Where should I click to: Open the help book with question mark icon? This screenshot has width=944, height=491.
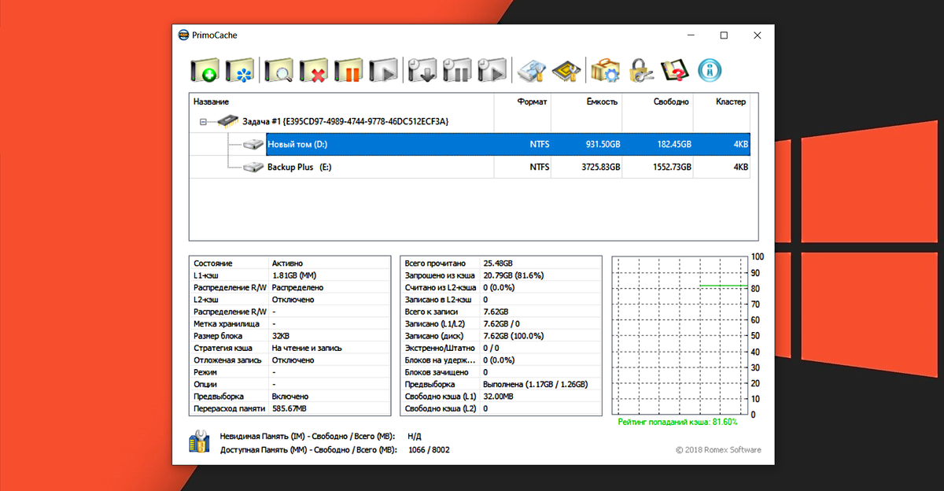675,70
